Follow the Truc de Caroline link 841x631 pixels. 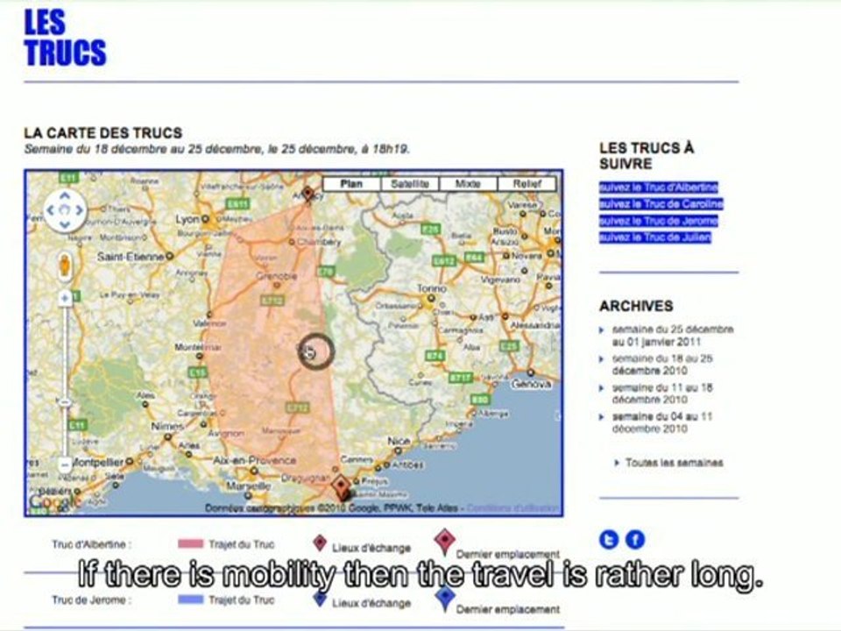[661, 204]
